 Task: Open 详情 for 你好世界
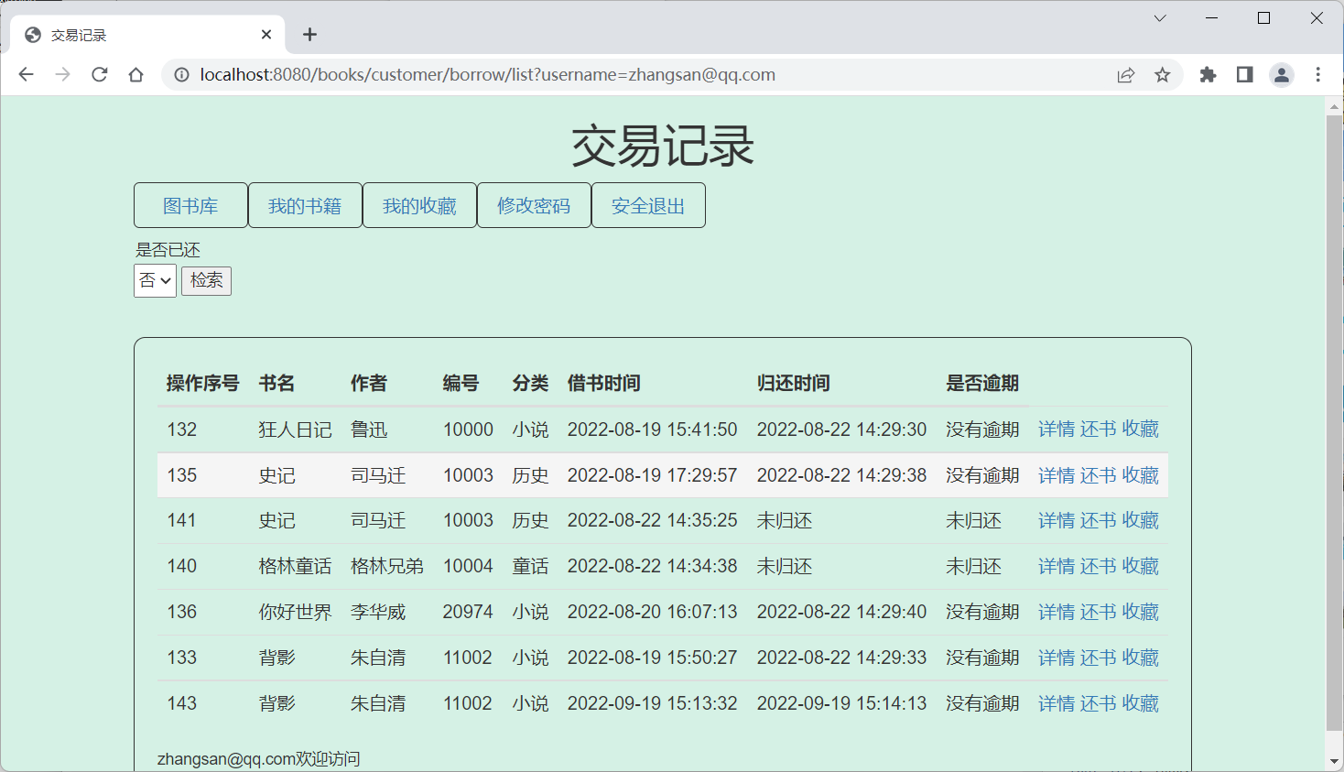(x=1057, y=612)
